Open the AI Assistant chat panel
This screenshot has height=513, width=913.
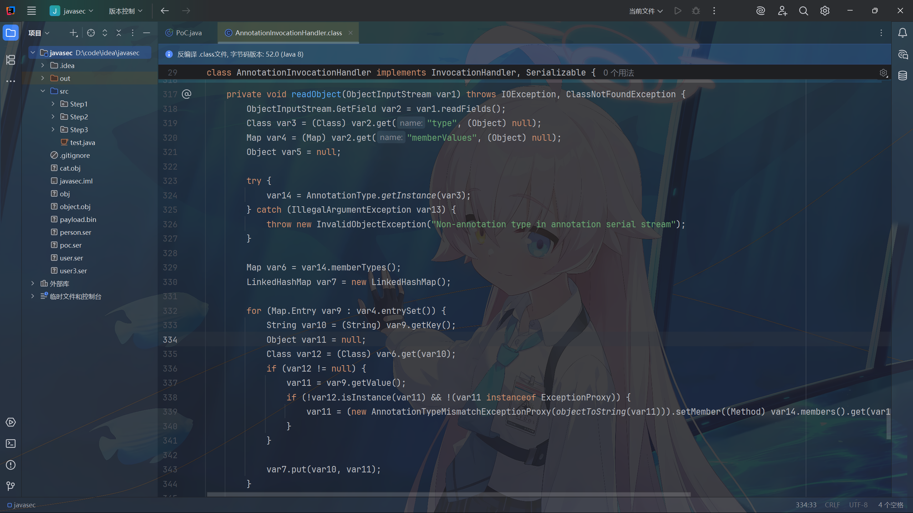[902, 54]
